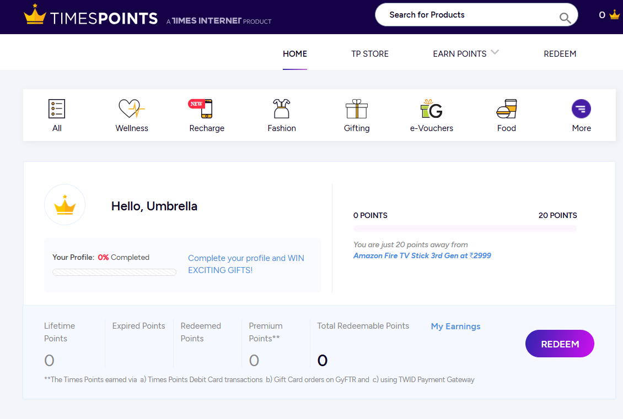
Task: Click the Expired Points label
Action: point(139,326)
